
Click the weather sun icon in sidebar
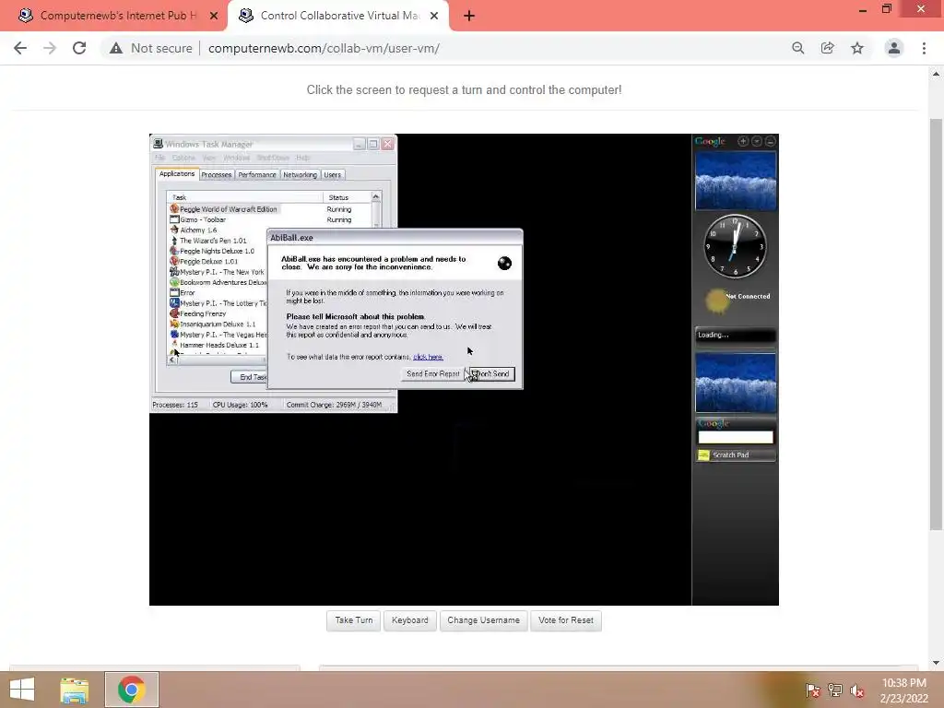716,301
